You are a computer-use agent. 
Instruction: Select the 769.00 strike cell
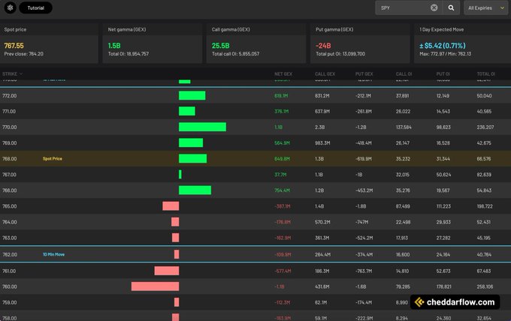(x=10, y=142)
